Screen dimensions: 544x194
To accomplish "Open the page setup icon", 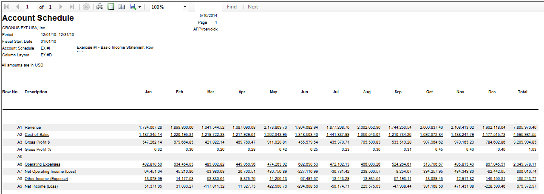I will point(122,7).
